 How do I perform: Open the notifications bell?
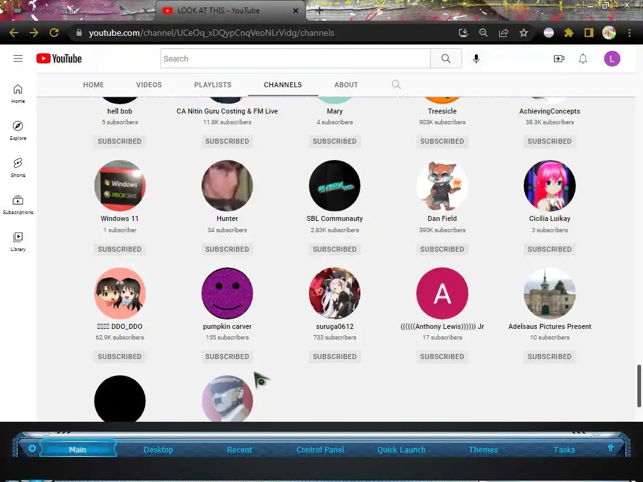tap(583, 58)
